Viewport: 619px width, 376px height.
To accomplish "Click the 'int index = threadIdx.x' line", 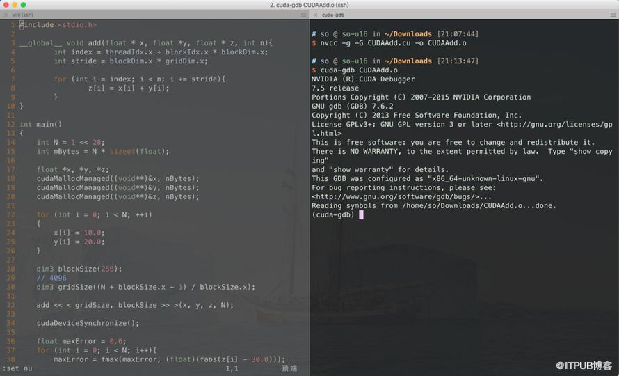I will pyautogui.click(x=161, y=52).
